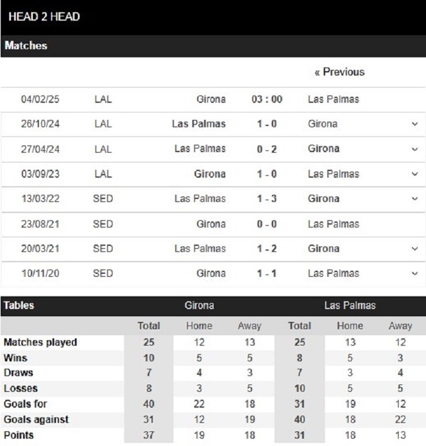Select Girona's Total column header
426x446 pixels.
click(149, 326)
